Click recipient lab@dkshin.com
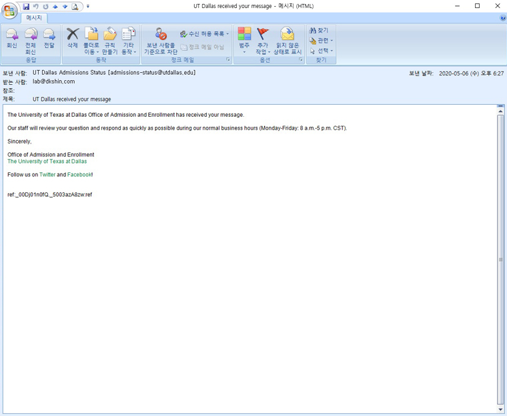 point(53,81)
